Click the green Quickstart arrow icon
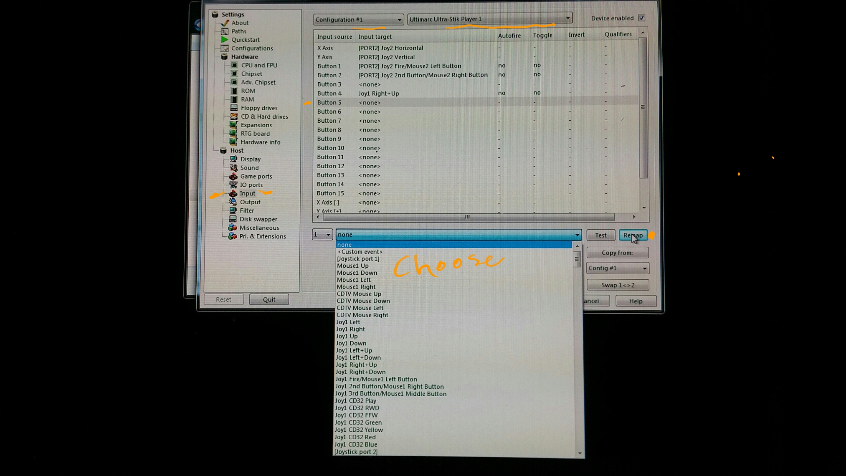This screenshot has width=846, height=476. [x=225, y=40]
